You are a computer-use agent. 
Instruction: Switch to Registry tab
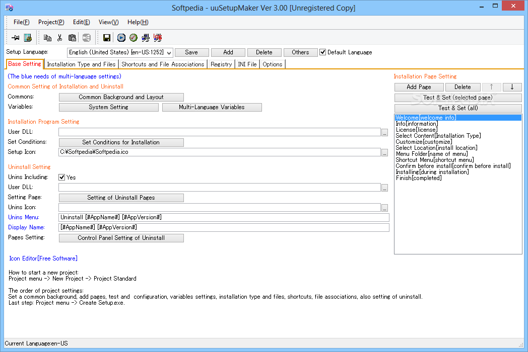(x=221, y=64)
